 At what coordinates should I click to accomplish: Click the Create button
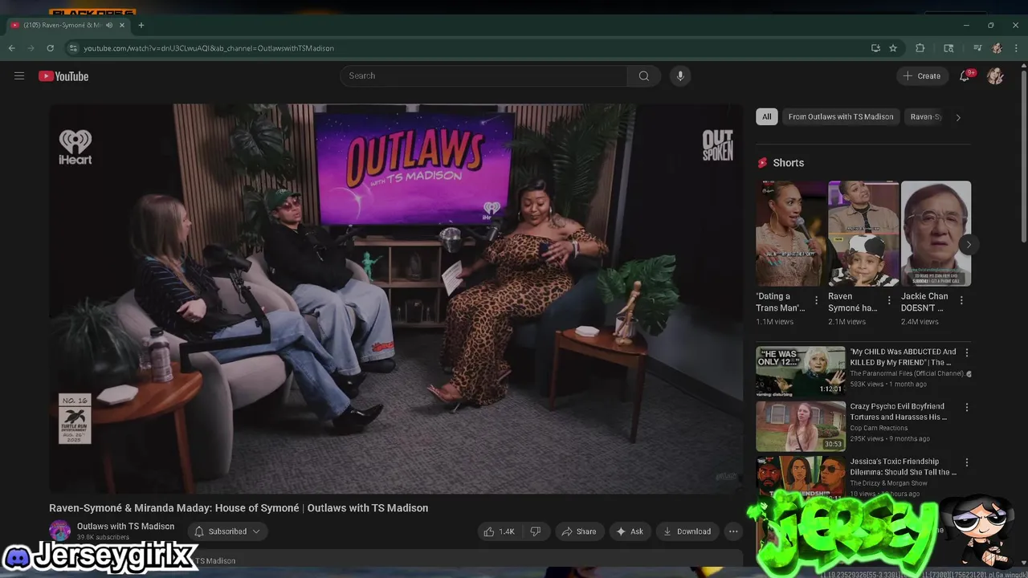[x=921, y=75]
